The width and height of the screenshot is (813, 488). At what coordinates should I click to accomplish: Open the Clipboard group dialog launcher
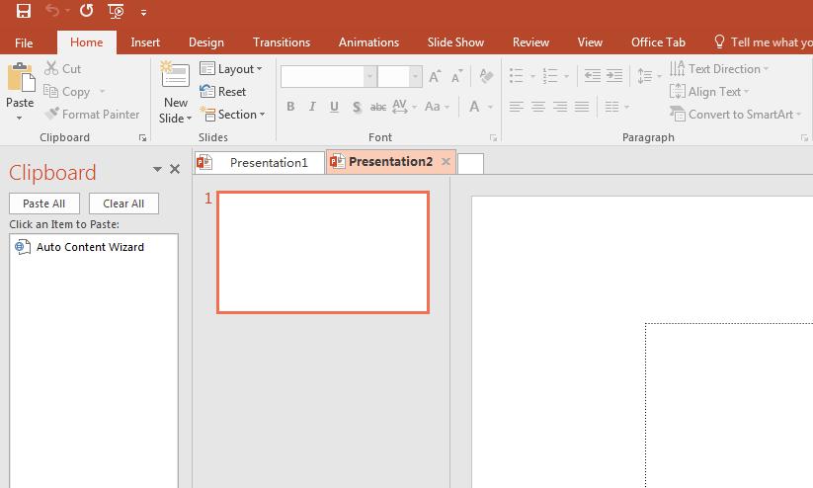(x=142, y=138)
